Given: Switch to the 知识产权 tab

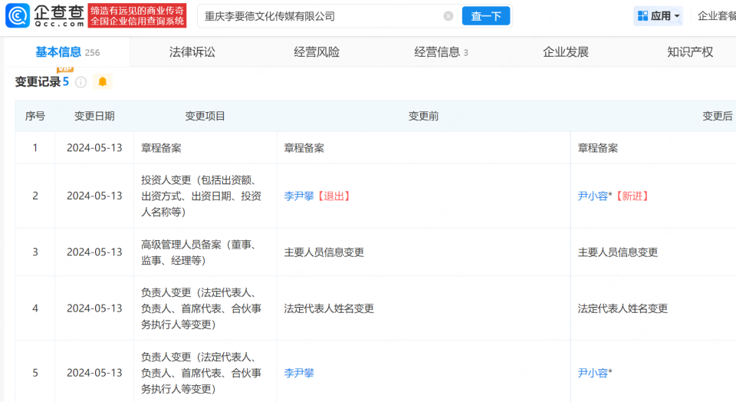Looking at the screenshot, I should (x=690, y=52).
